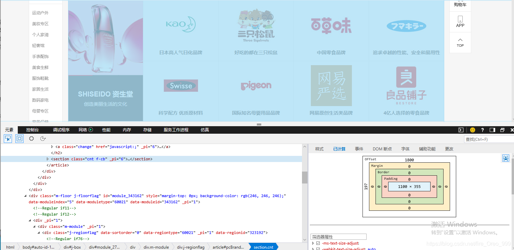Toggle the DOM element box highlighting icon
514x250 pixels.
[x=19, y=138]
